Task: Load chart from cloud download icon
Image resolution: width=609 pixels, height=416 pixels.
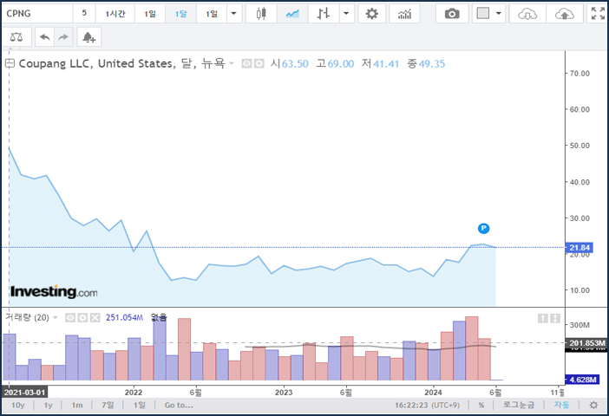Action: 527,14
